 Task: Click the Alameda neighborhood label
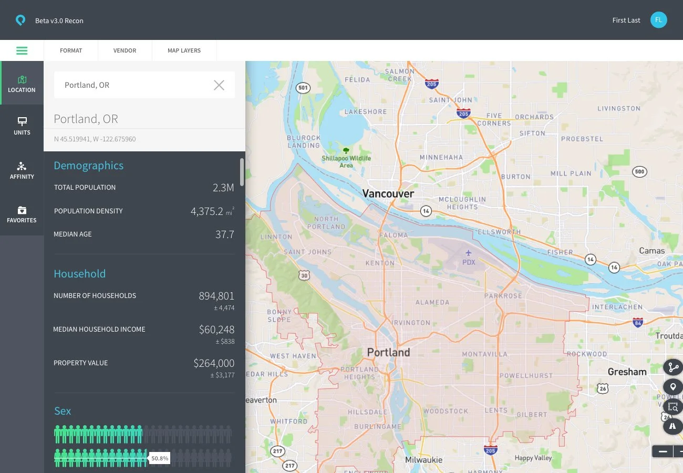pyautogui.click(x=432, y=302)
